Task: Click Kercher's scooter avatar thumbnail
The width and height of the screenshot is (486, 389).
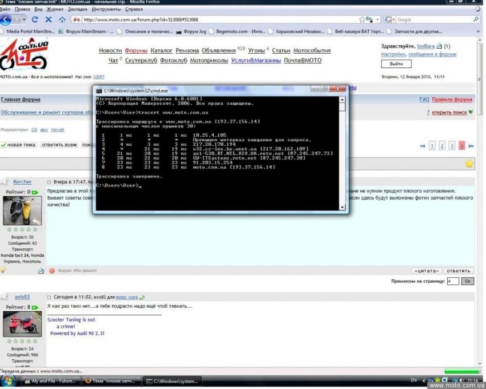Action: pos(22,211)
